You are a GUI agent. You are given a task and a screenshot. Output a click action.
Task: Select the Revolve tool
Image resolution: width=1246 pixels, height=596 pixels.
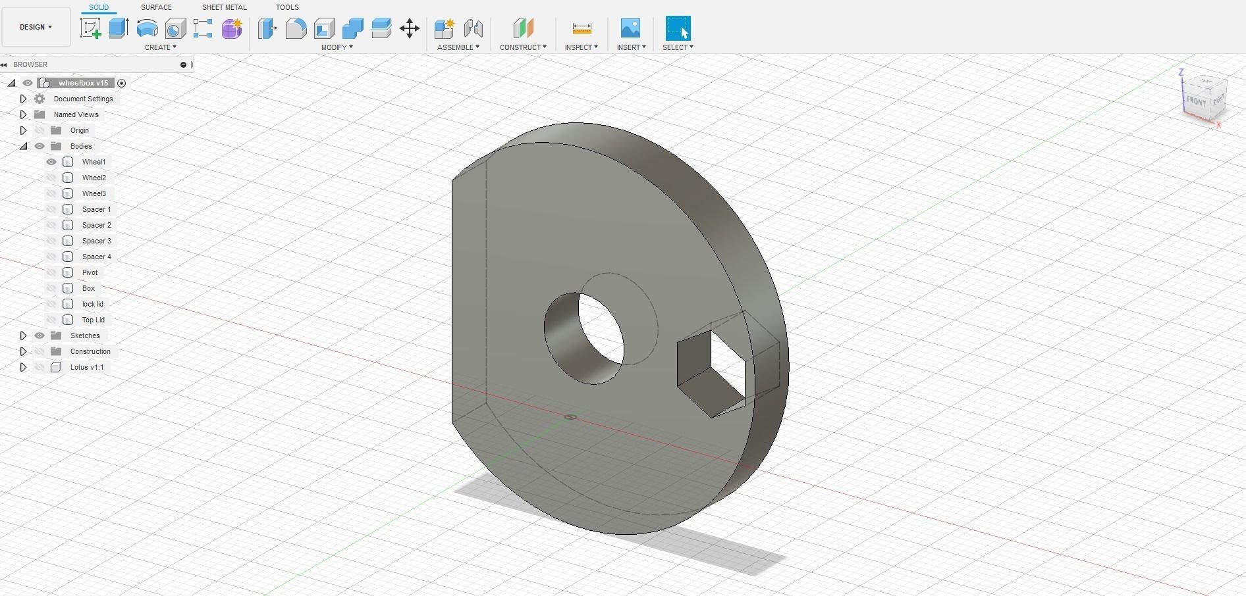[x=147, y=28]
